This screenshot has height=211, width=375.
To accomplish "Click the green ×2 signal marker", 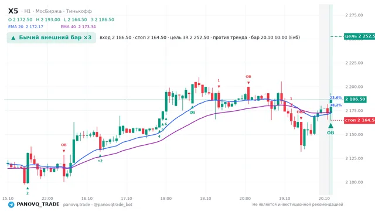I will tap(100, 161).
